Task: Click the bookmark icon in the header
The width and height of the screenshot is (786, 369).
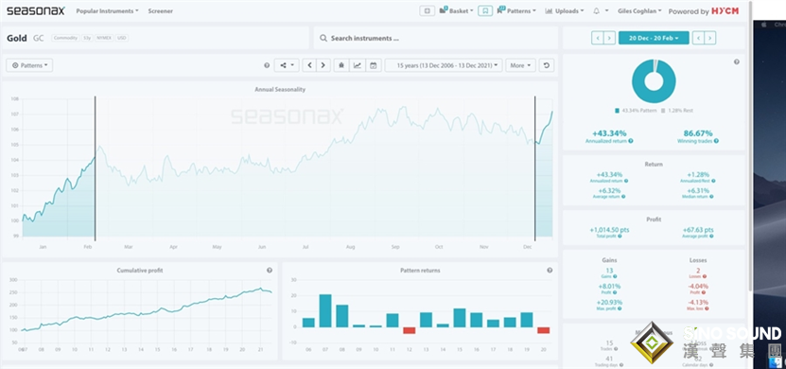Action: (x=485, y=10)
